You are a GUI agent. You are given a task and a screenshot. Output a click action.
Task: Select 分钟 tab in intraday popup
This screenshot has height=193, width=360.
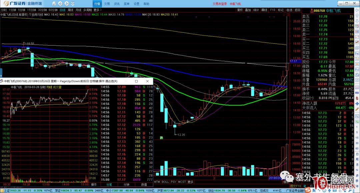pyautogui.click(x=127, y=185)
